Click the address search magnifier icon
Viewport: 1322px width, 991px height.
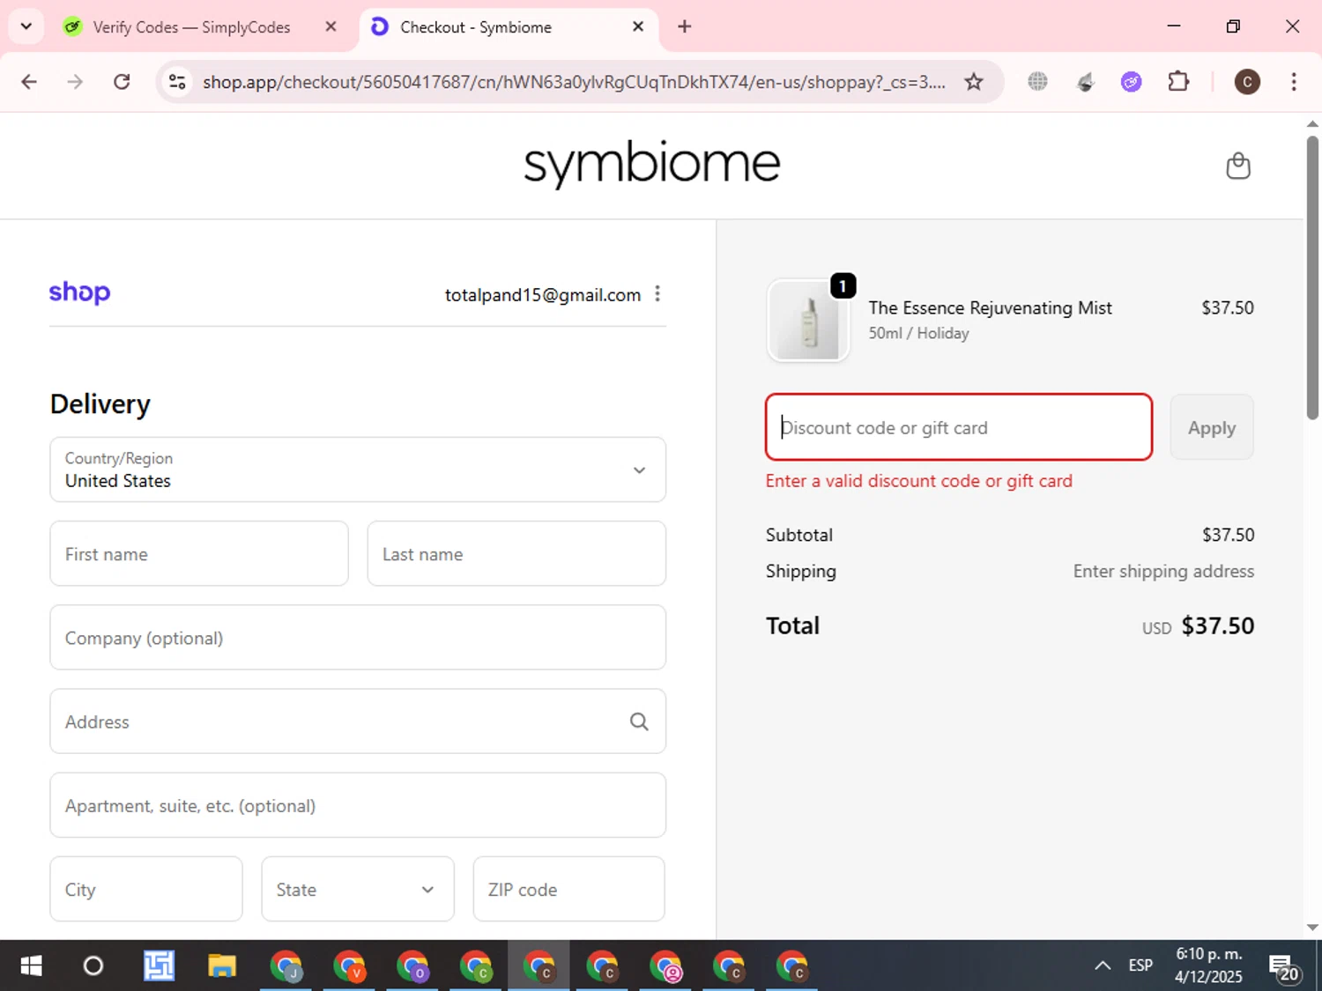(x=639, y=722)
